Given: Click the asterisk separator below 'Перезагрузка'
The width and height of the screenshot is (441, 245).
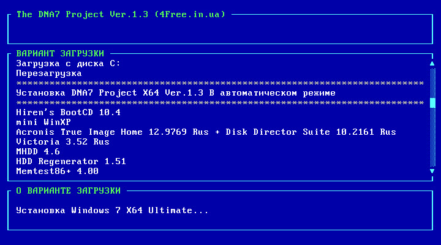Looking at the screenshot, I should pyautogui.click(x=220, y=83).
